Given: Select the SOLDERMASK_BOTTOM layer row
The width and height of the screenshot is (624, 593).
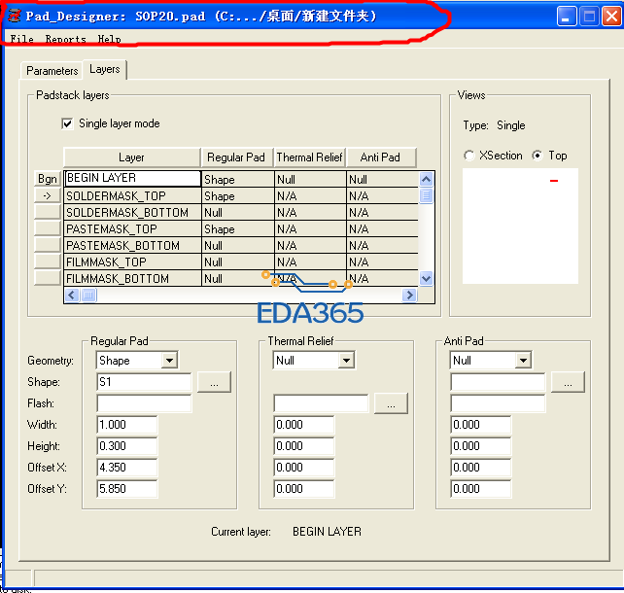Looking at the screenshot, I should (132, 213).
